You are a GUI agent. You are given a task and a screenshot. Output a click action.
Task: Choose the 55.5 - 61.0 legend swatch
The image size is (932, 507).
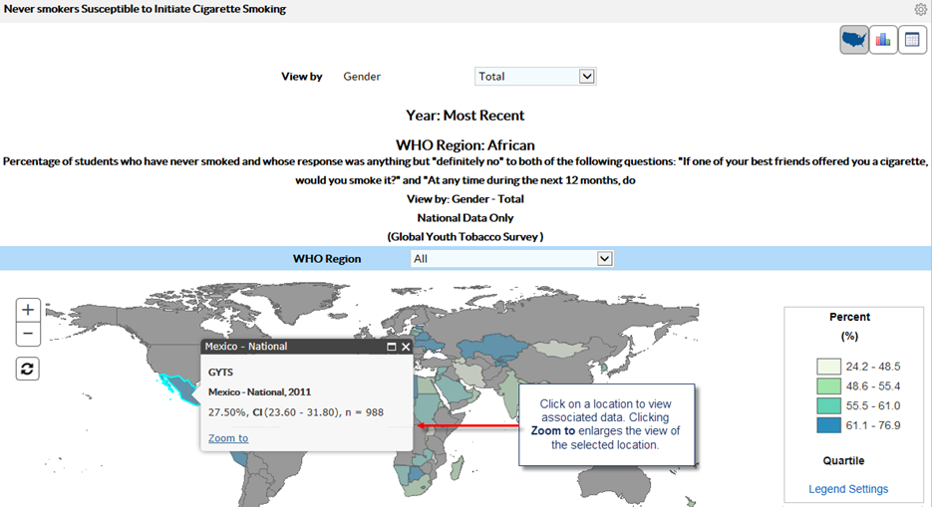point(829,405)
